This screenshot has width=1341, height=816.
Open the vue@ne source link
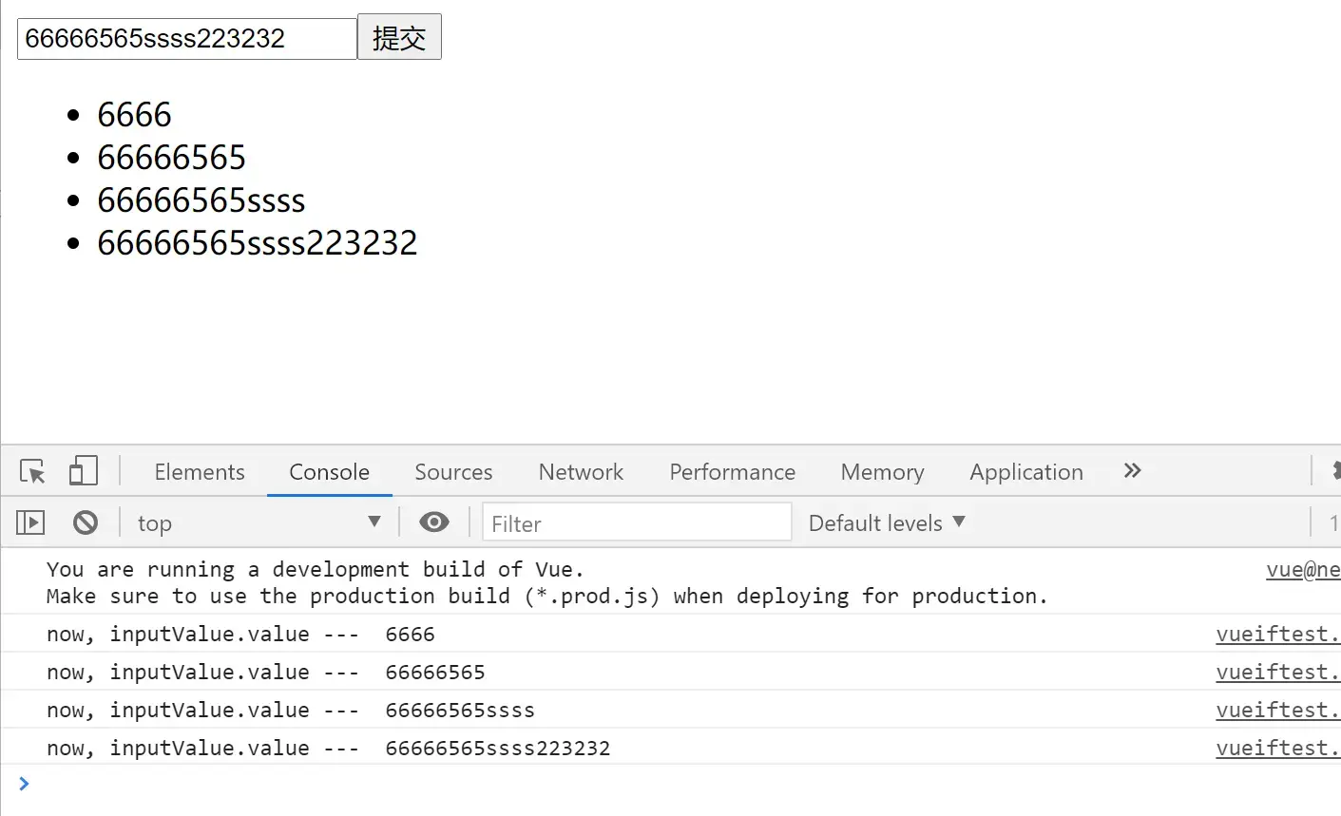click(x=1303, y=569)
